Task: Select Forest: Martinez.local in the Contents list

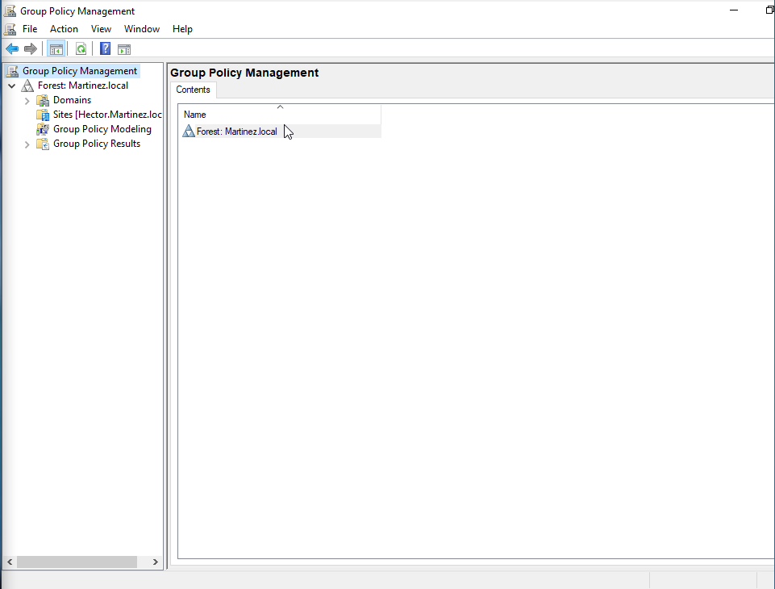Action: pos(236,131)
